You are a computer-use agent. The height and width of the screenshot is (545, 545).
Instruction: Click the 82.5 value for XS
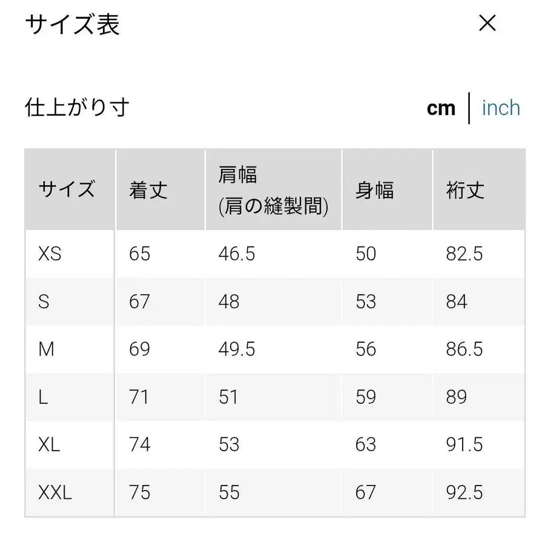pos(464,254)
